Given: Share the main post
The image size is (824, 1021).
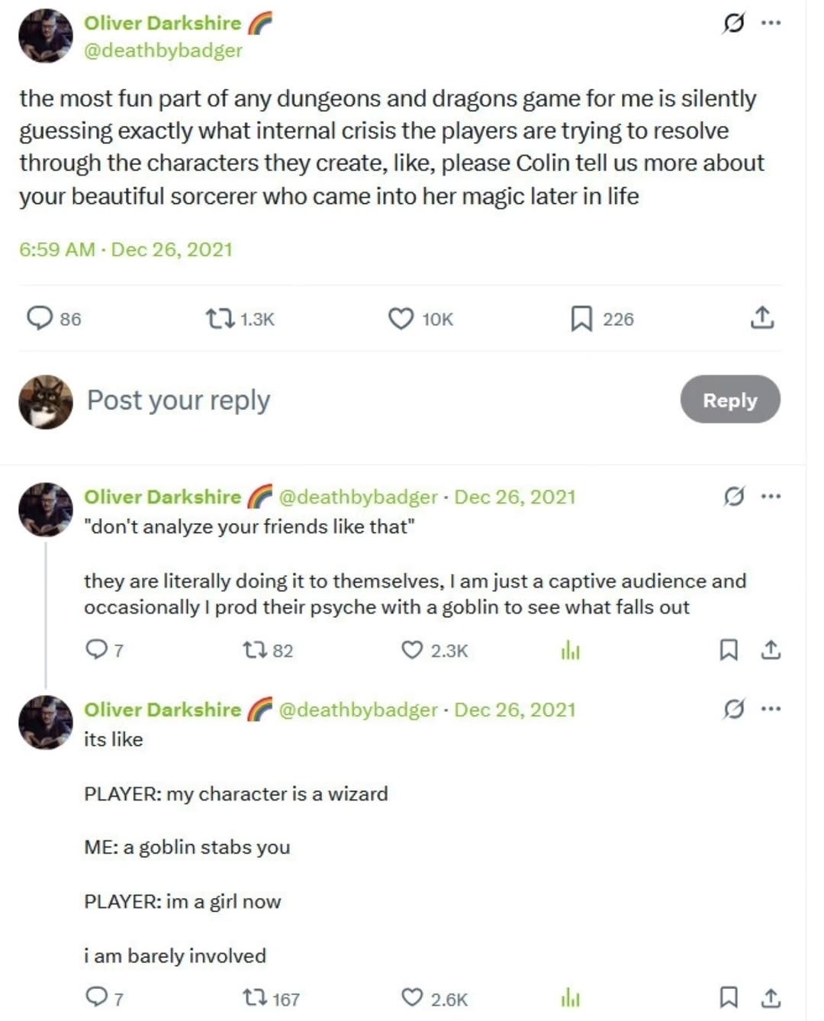Looking at the screenshot, I should (x=761, y=317).
